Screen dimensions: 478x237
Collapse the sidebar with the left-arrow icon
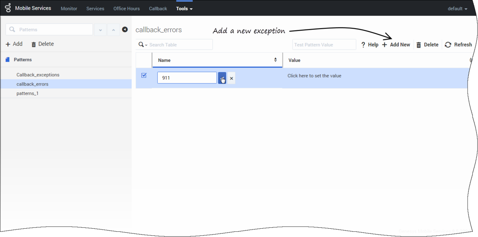pyautogui.click(x=125, y=29)
